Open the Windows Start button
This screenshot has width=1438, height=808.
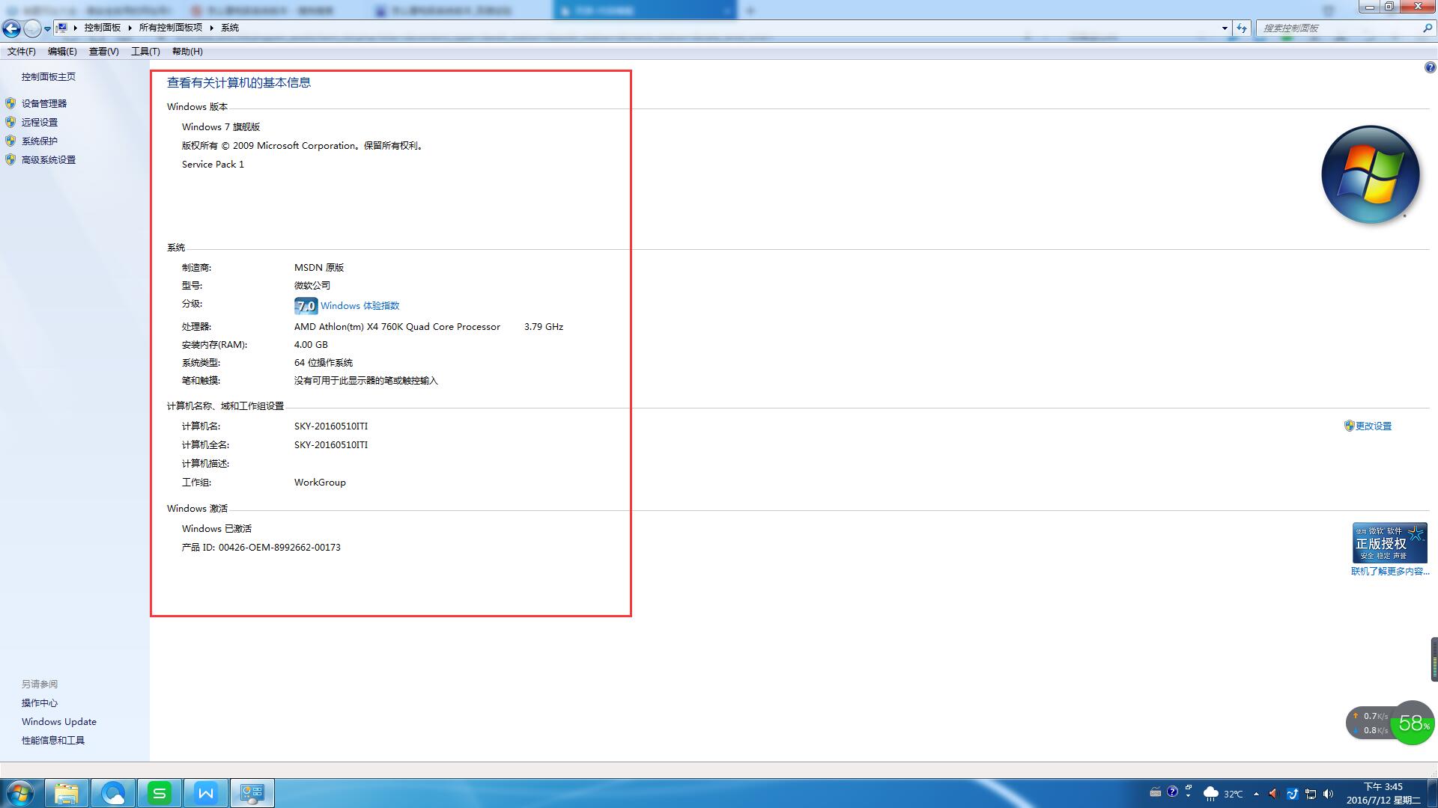(x=20, y=793)
